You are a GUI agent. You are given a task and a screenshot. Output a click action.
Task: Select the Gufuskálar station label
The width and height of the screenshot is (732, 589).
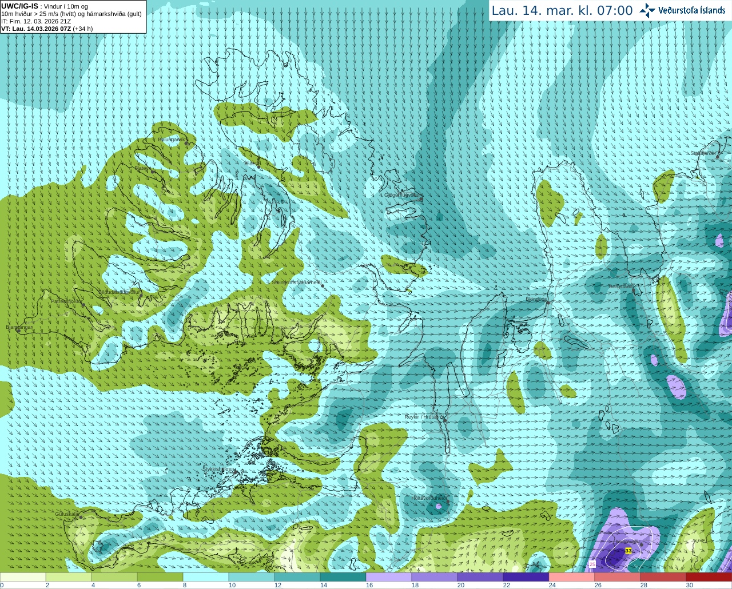pyautogui.click(x=67, y=514)
